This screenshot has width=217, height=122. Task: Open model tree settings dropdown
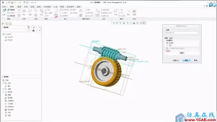pos(29,27)
